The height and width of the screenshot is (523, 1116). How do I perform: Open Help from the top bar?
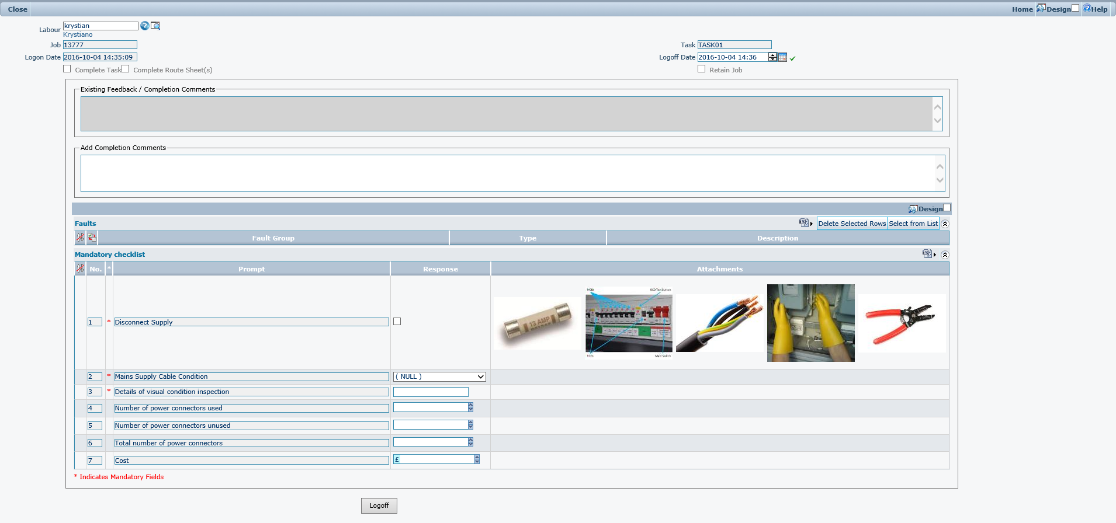[x=1095, y=9]
